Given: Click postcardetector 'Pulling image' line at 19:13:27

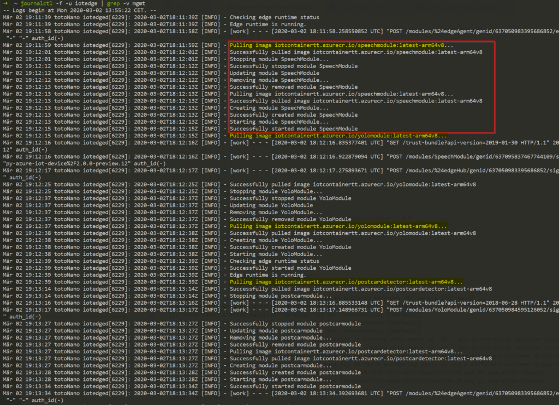Looking at the screenshot, I should [x=346, y=352].
